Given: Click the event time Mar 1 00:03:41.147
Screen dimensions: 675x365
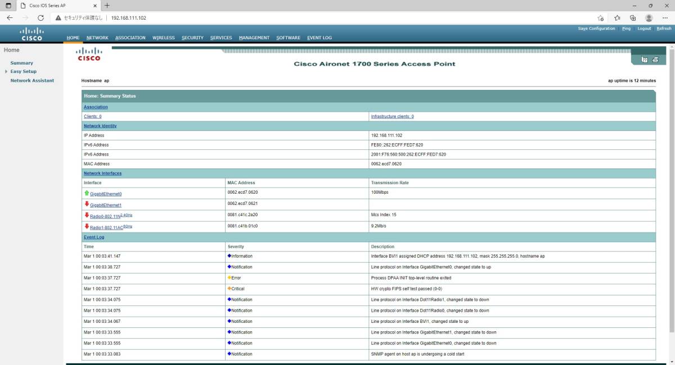Looking at the screenshot, I should [x=102, y=256].
